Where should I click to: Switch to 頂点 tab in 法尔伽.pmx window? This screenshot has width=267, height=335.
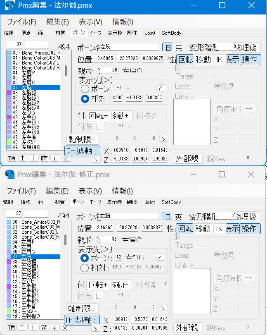(26, 33)
